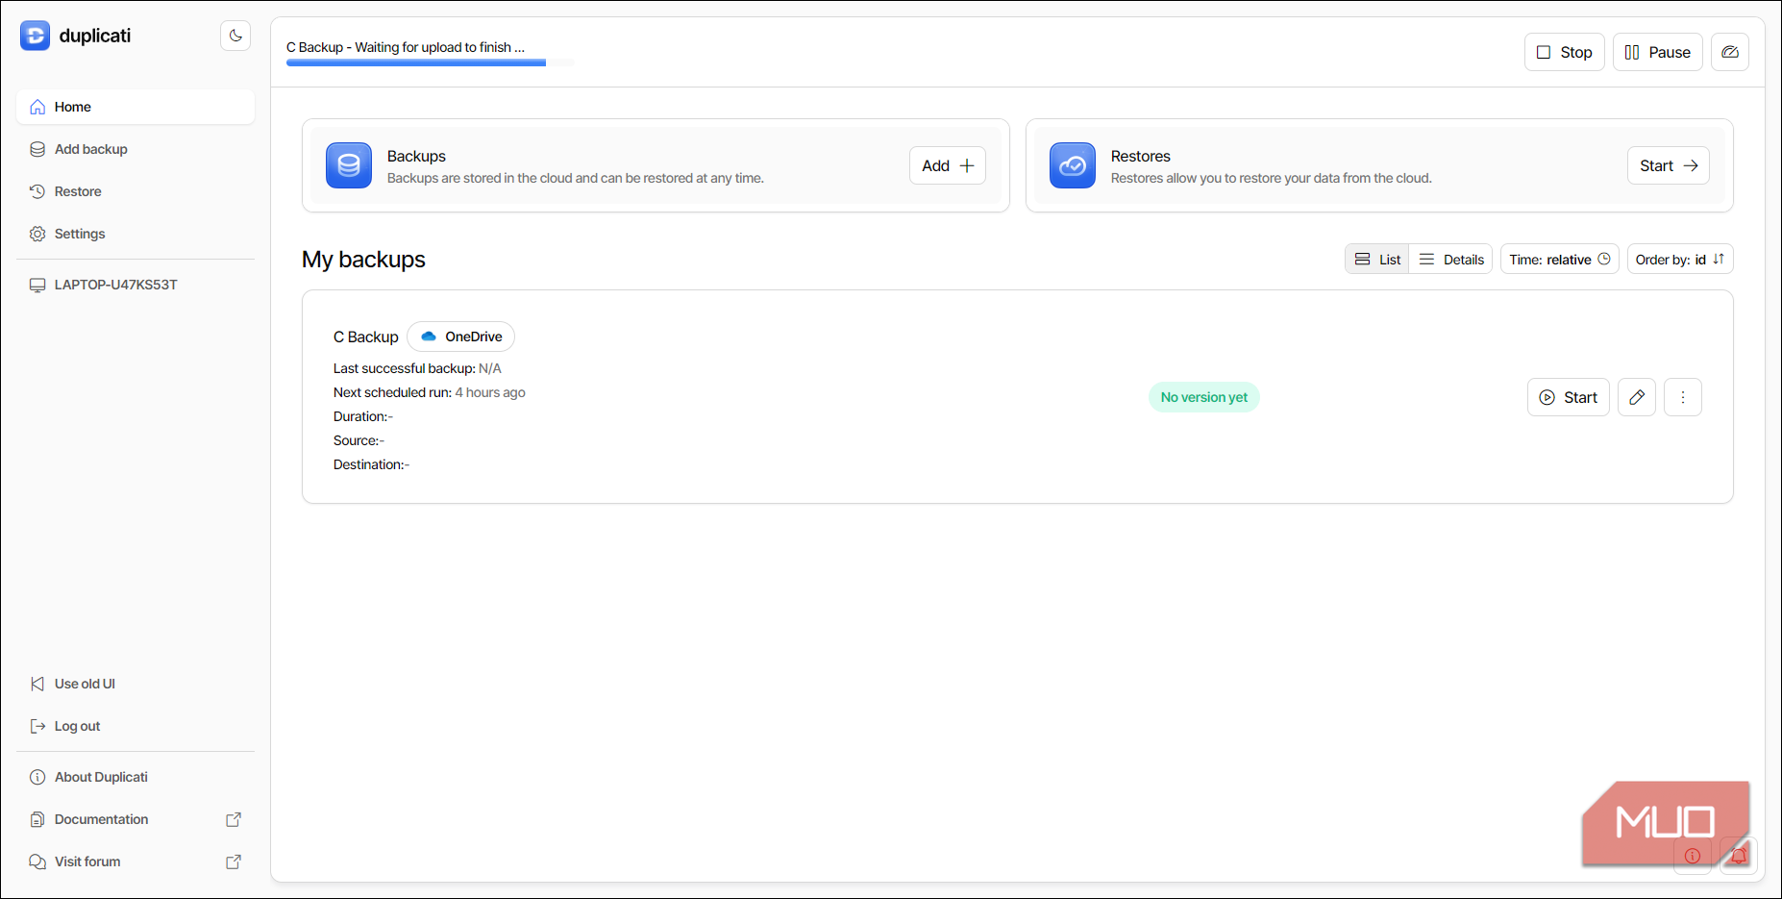
Task: Pause the current backup
Action: pos(1658,52)
